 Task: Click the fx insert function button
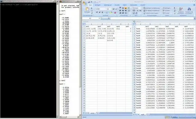tap(109, 18)
